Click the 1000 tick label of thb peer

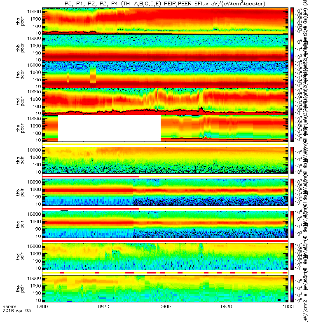point(35,46)
